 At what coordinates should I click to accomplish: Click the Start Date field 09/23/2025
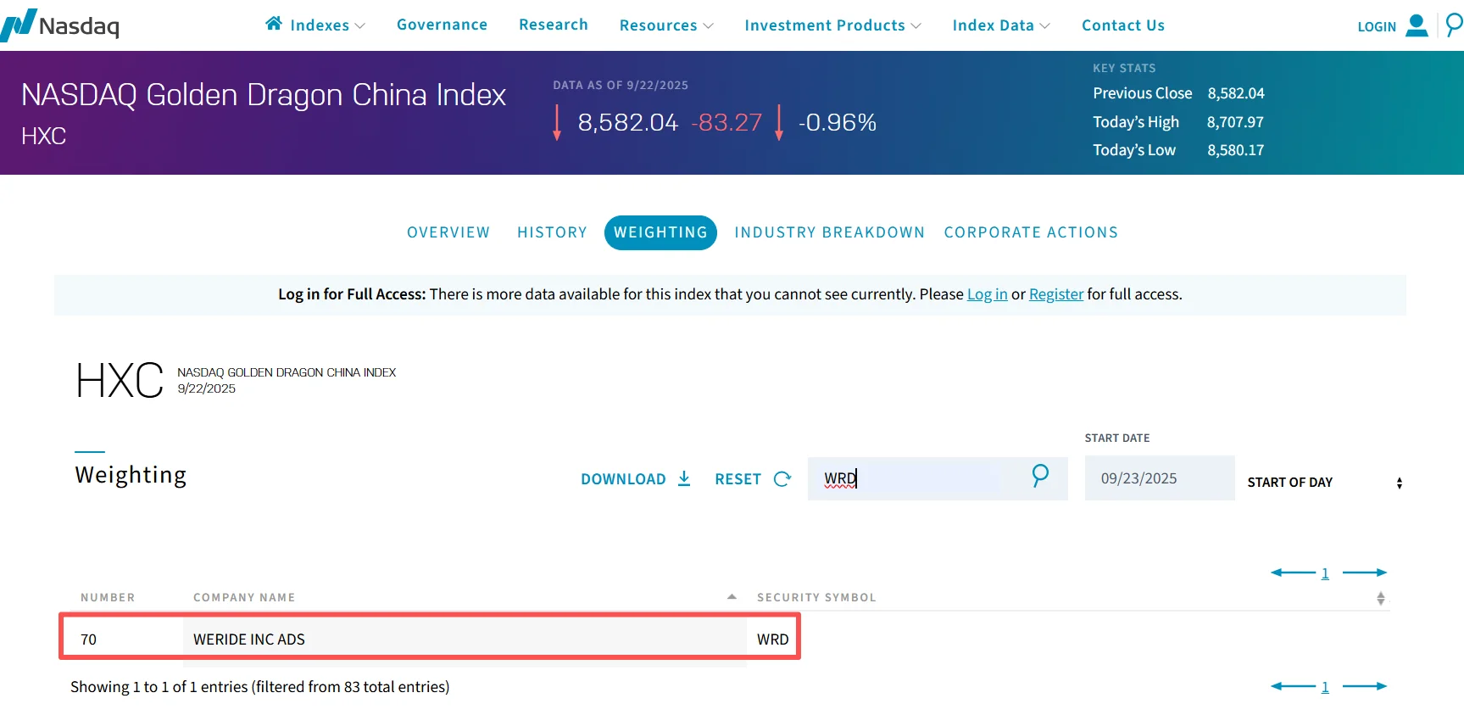pos(1160,478)
